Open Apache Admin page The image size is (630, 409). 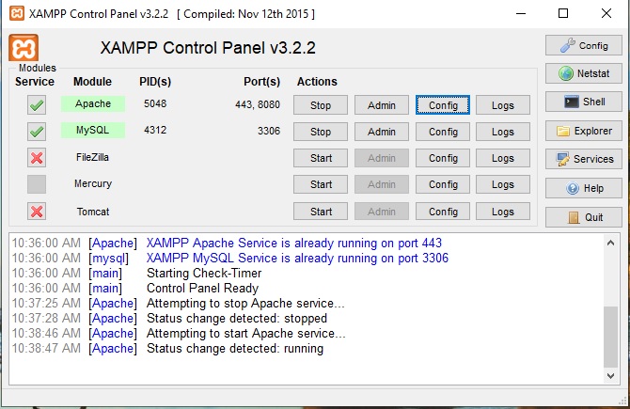click(382, 105)
